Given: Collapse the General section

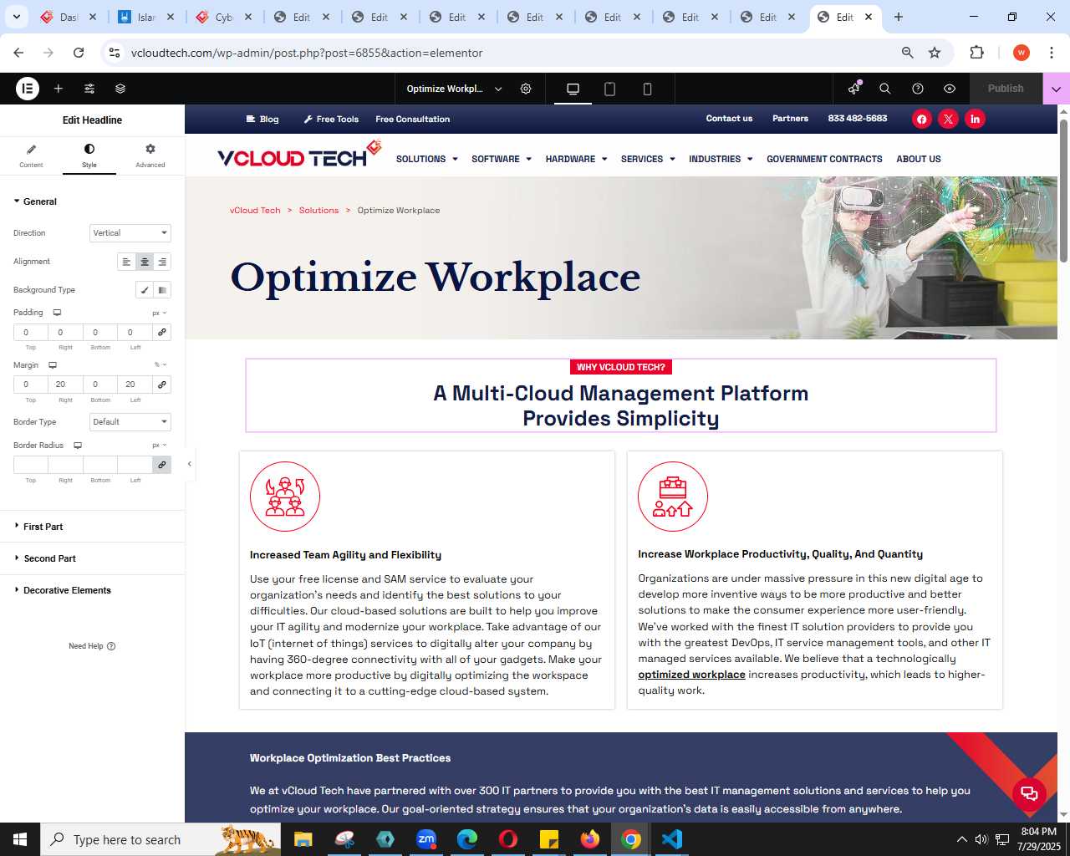Looking at the screenshot, I should pos(35,201).
